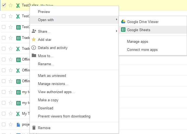187x134 pixels.
Task: Click the blue document file icon
Action: 18,125
